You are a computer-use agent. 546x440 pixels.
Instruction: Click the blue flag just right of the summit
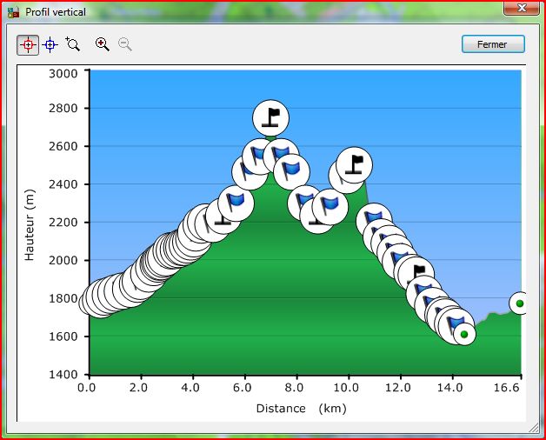pyautogui.click(x=292, y=170)
